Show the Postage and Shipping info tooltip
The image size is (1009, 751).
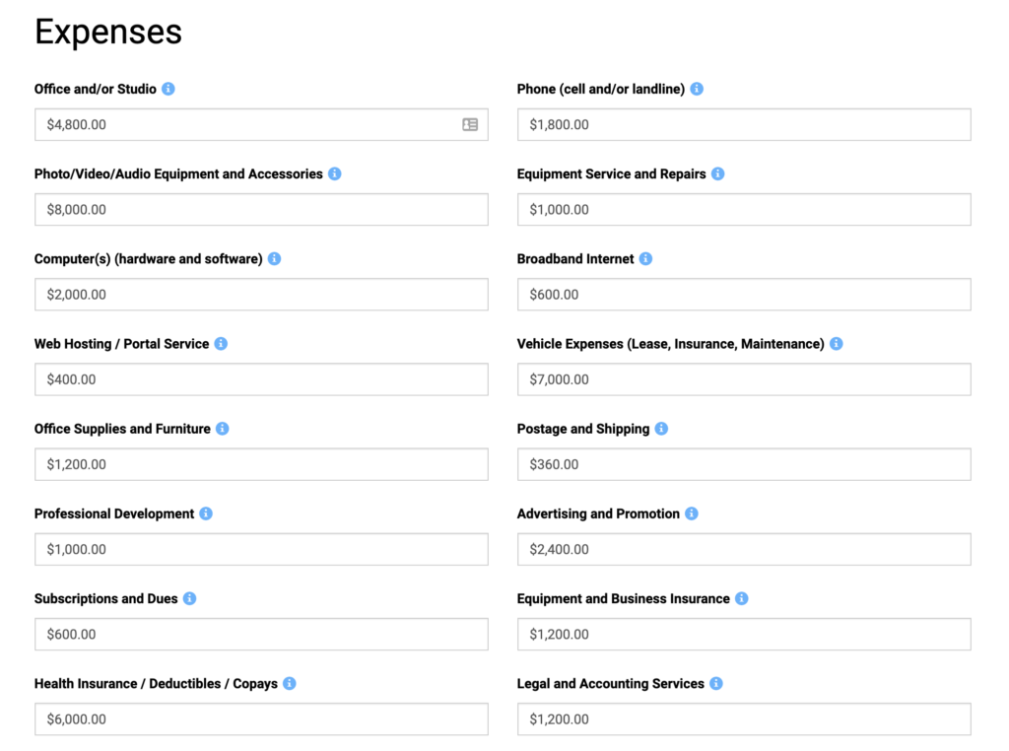[661, 429]
